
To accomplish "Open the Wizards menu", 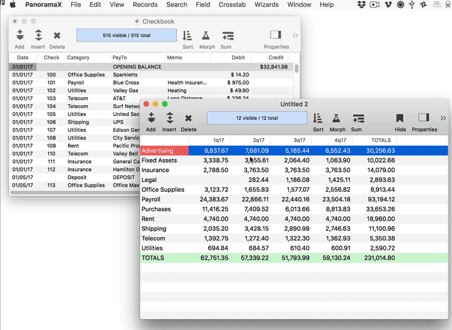I will [x=266, y=5].
